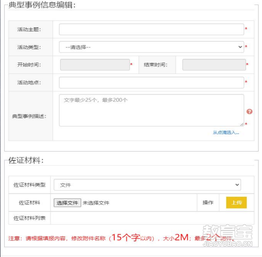Grab the textarea resize handle corner
Viewport: 262px width, 257px height.
(x=242, y=124)
